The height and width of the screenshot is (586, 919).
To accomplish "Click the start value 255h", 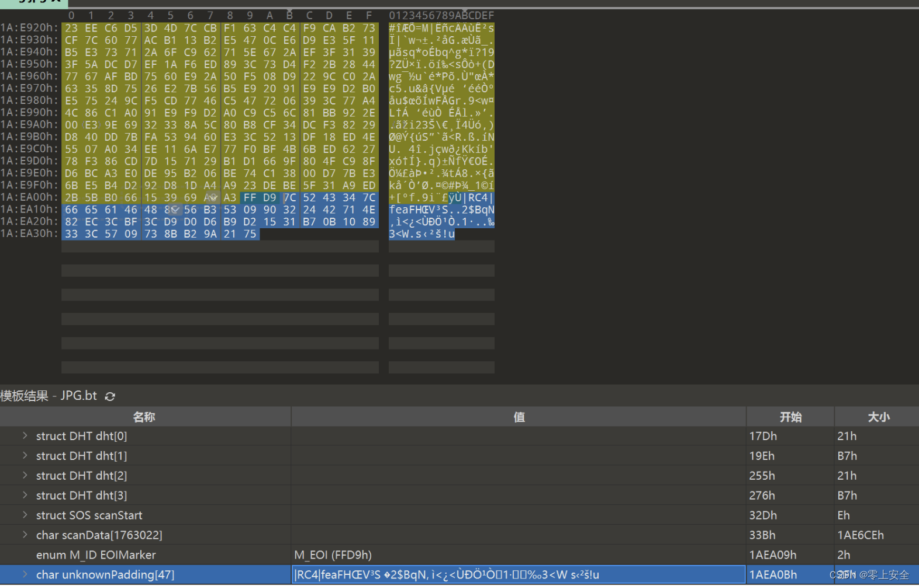I will click(x=762, y=476).
